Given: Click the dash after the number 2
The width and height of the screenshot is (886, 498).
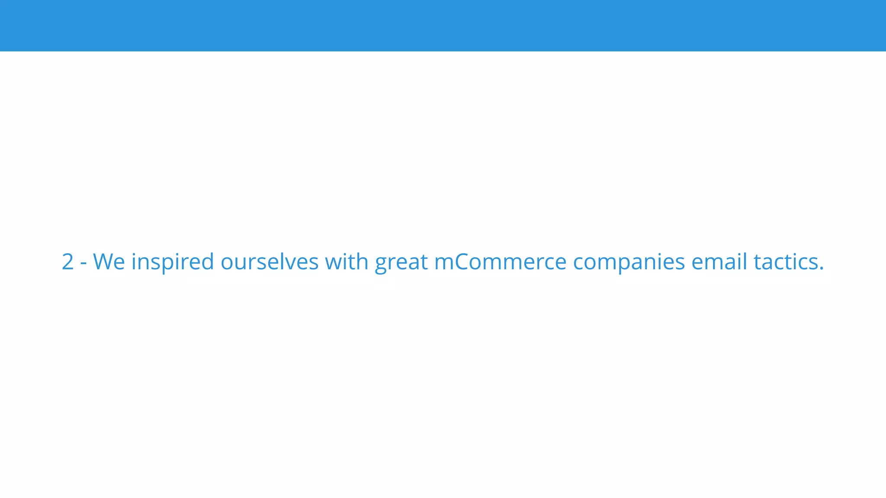Looking at the screenshot, I should pyautogui.click(x=84, y=263).
